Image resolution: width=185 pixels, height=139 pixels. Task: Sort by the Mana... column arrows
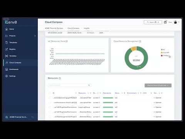pyautogui.click(x=122, y=93)
